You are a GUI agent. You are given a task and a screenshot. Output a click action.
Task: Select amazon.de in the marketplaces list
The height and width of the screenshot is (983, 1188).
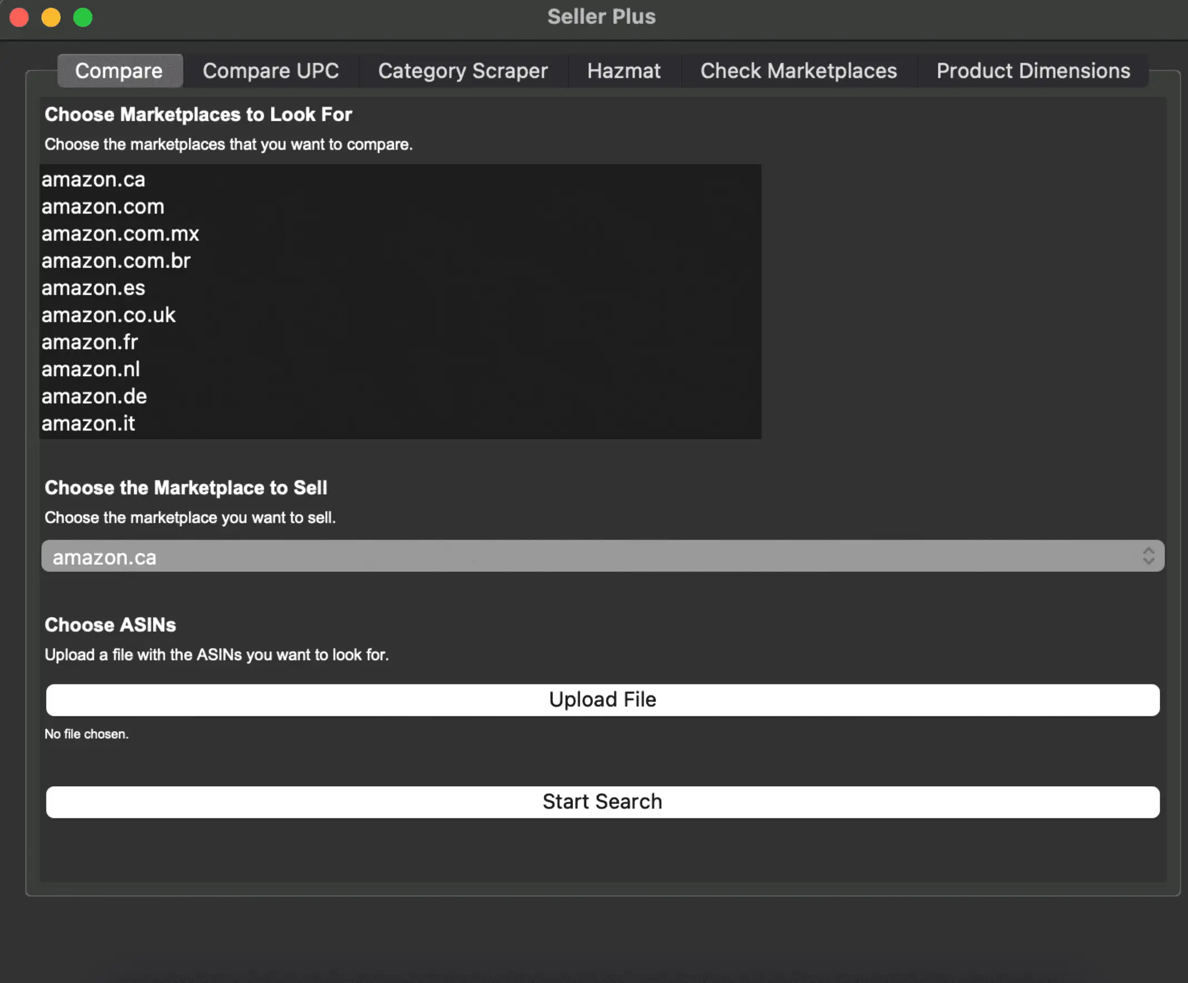click(x=400, y=397)
